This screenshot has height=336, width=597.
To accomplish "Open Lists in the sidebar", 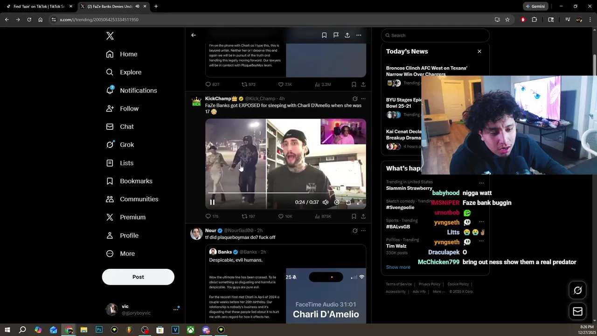I will pyautogui.click(x=120, y=163).
